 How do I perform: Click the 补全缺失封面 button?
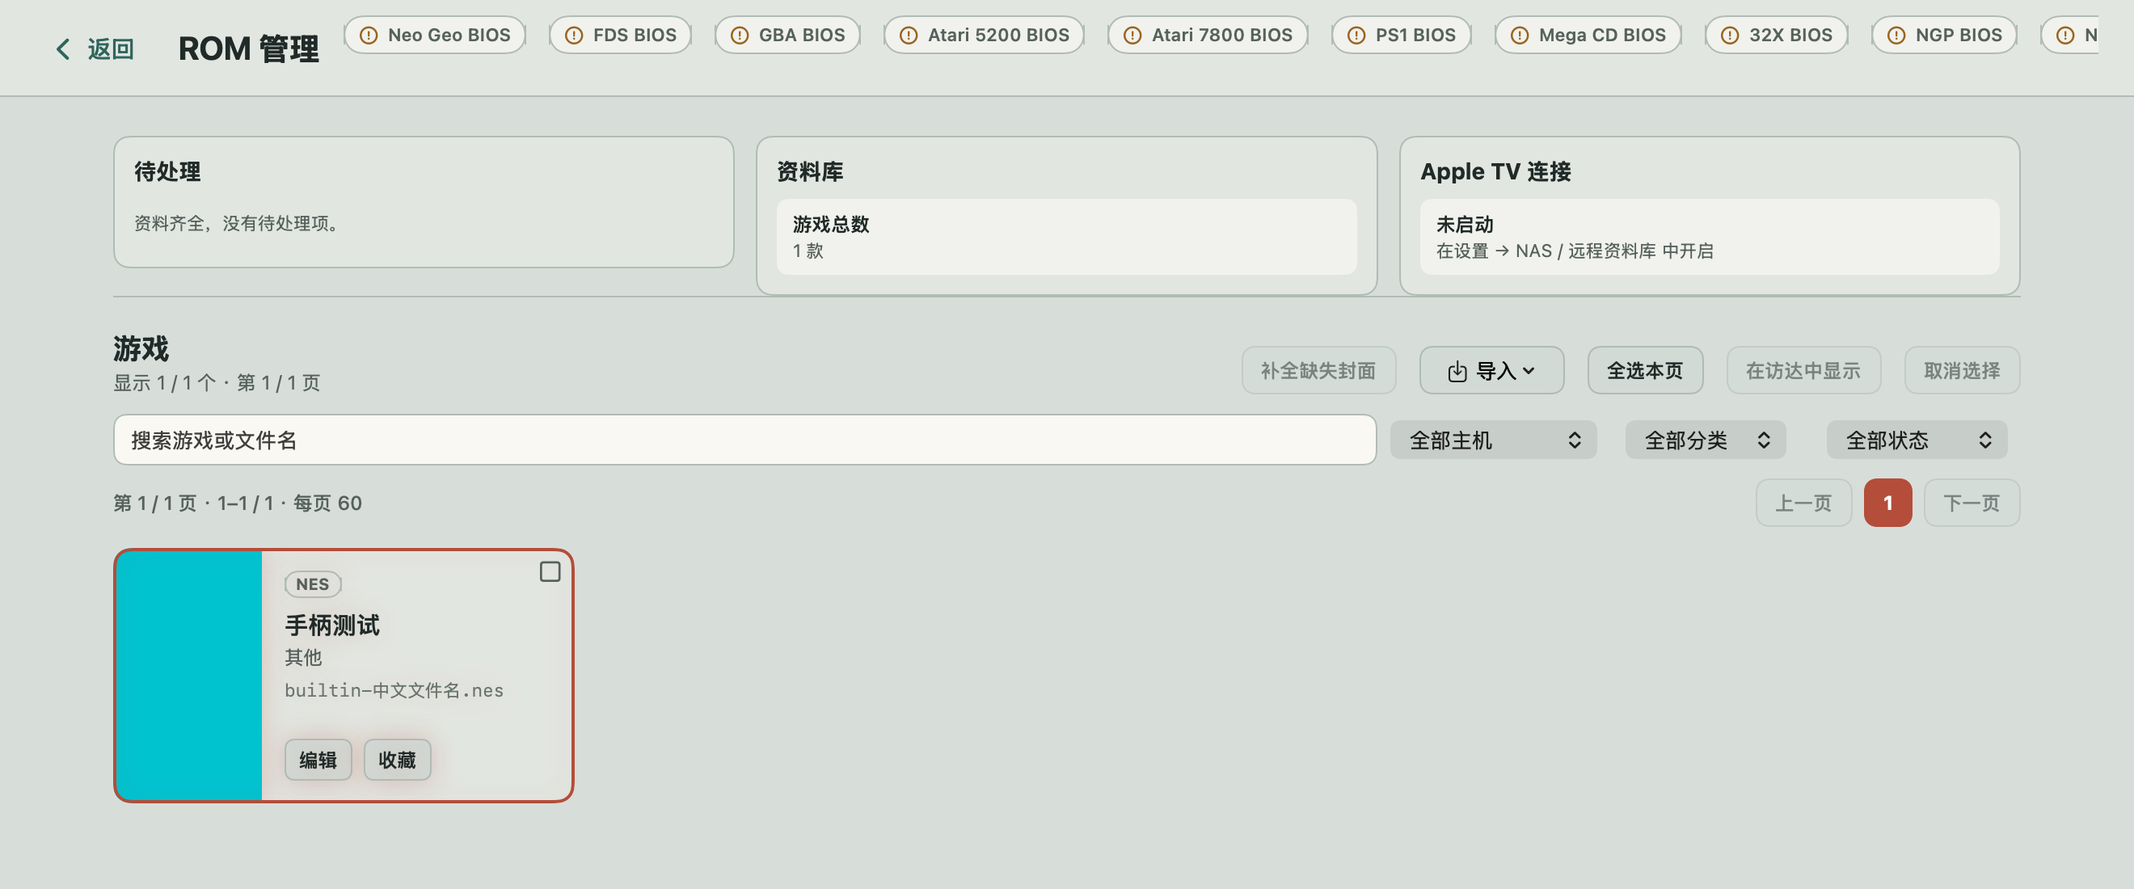(x=1318, y=370)
